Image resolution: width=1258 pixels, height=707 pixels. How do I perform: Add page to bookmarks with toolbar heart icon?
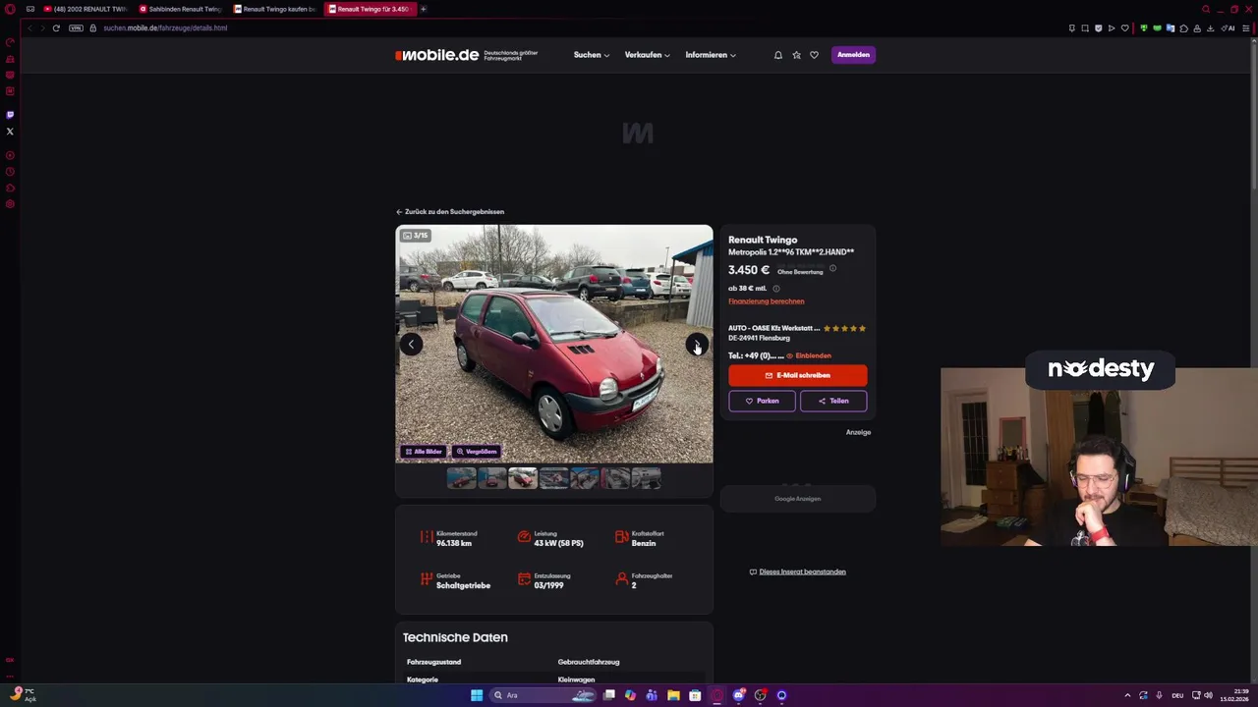click(1125, 27)
